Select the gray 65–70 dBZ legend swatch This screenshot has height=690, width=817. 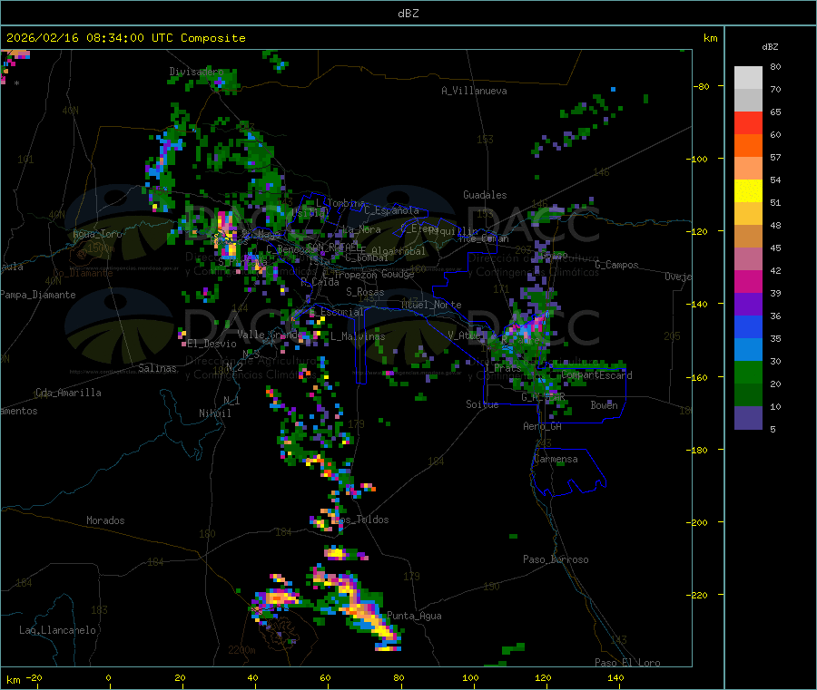(x=748, y=101)
